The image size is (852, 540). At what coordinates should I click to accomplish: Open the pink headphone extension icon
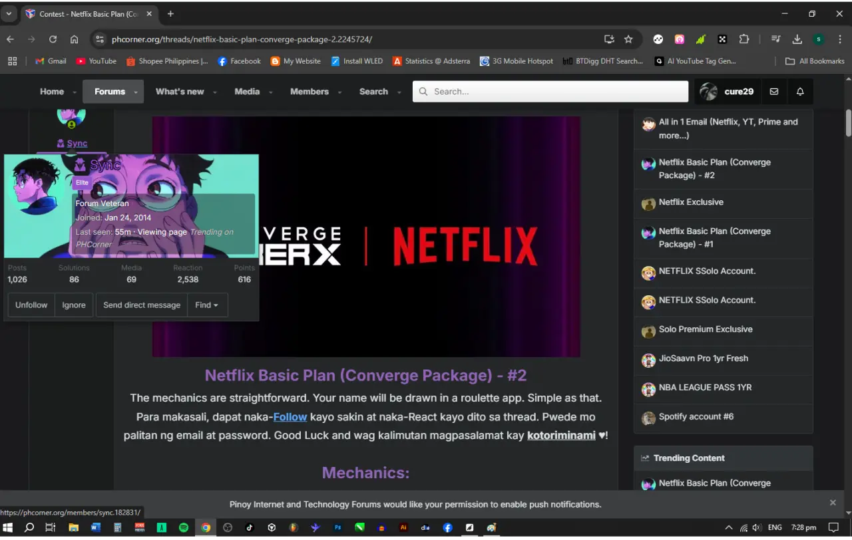679,39
